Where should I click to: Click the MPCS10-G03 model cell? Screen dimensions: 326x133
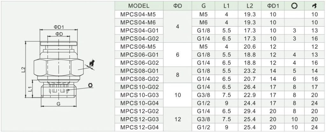(x=139, y=95)
